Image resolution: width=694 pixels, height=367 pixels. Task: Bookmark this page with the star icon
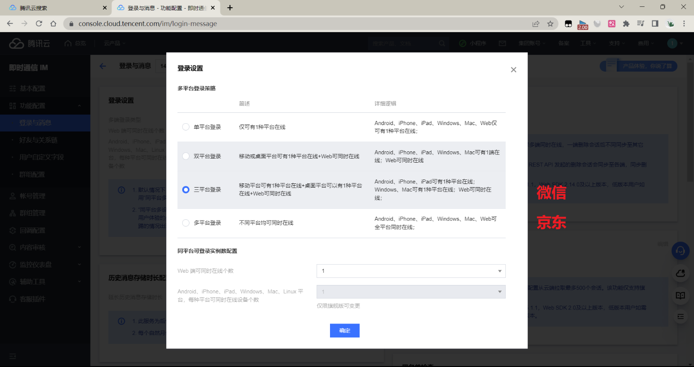[x=550, y=24]
